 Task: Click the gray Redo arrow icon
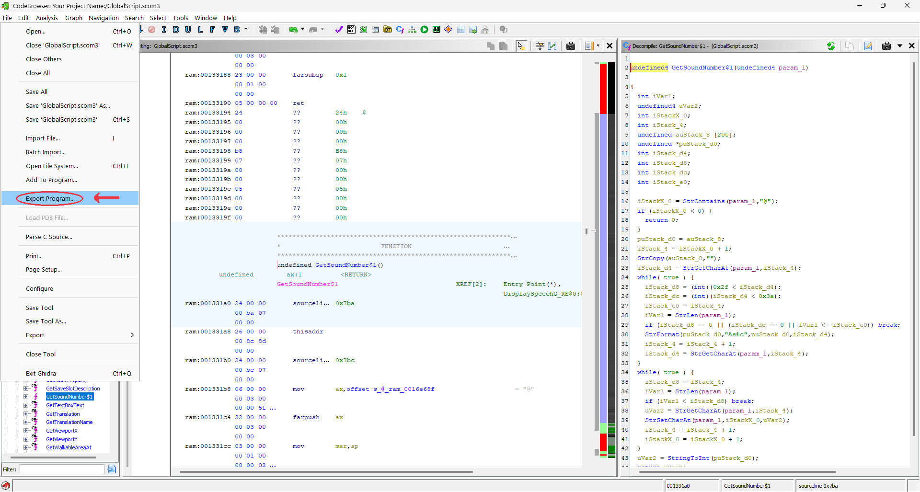(313, 30)
